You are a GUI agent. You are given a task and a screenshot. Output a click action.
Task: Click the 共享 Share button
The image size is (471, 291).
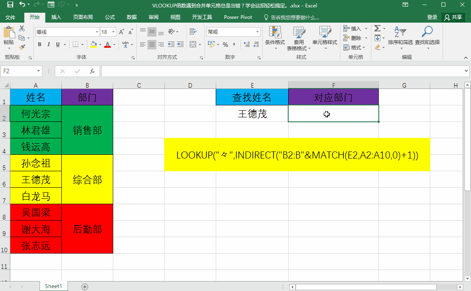[453, 17]
